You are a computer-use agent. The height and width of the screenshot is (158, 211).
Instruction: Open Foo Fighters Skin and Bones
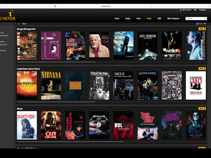coord(27,86)
